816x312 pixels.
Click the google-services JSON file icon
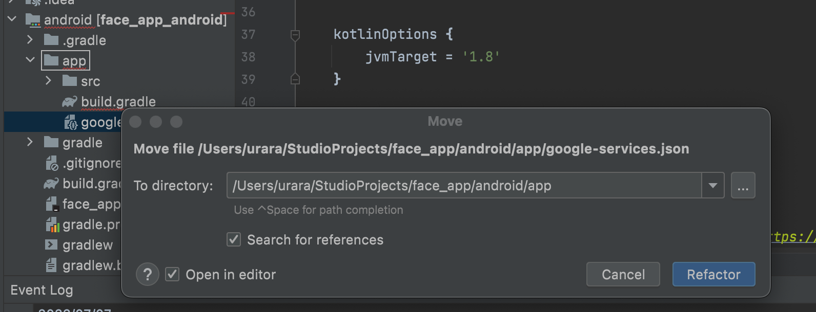(70, 123)
